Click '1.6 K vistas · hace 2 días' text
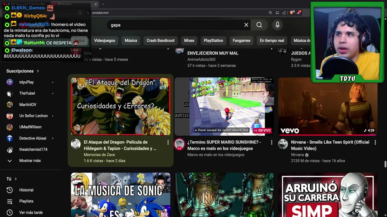 pos(104,161)
